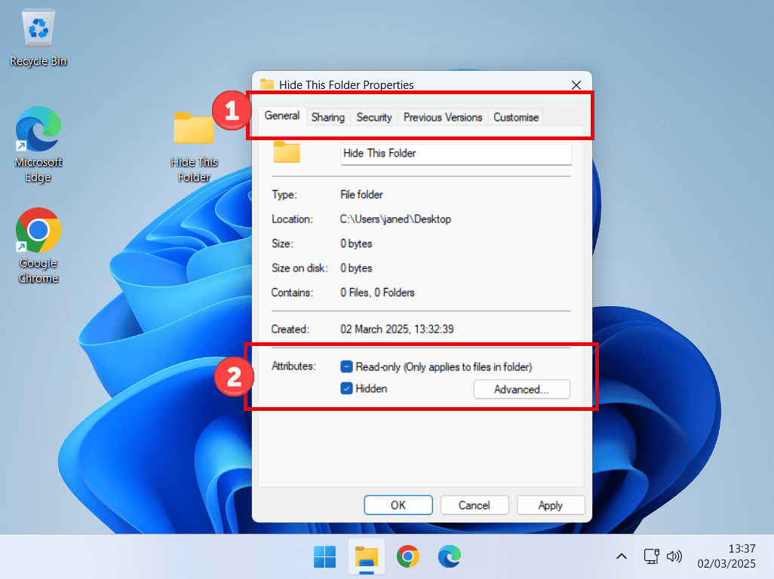Enable the Read-only attribute
The height and width of the screenshot is (579, 774).
(348, 366)
